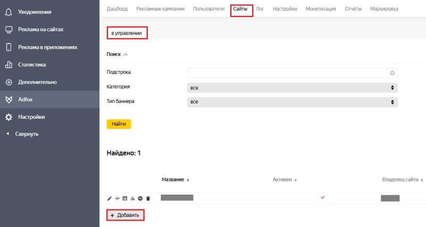Collapse the Поиск section
This screenshot has height=227, width=426.
pyautogui.click(x=117, y=55)
